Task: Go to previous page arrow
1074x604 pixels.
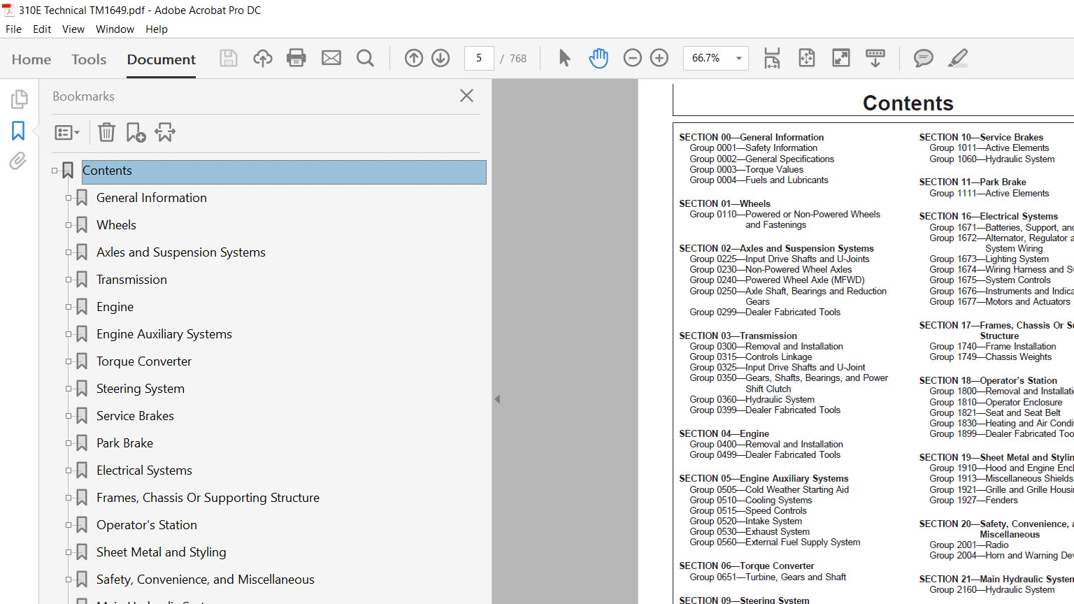Action: [414, 58]
